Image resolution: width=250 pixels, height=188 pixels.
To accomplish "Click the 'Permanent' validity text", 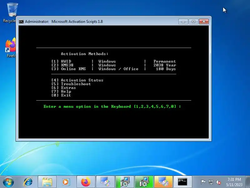I will tap(165, 61).
